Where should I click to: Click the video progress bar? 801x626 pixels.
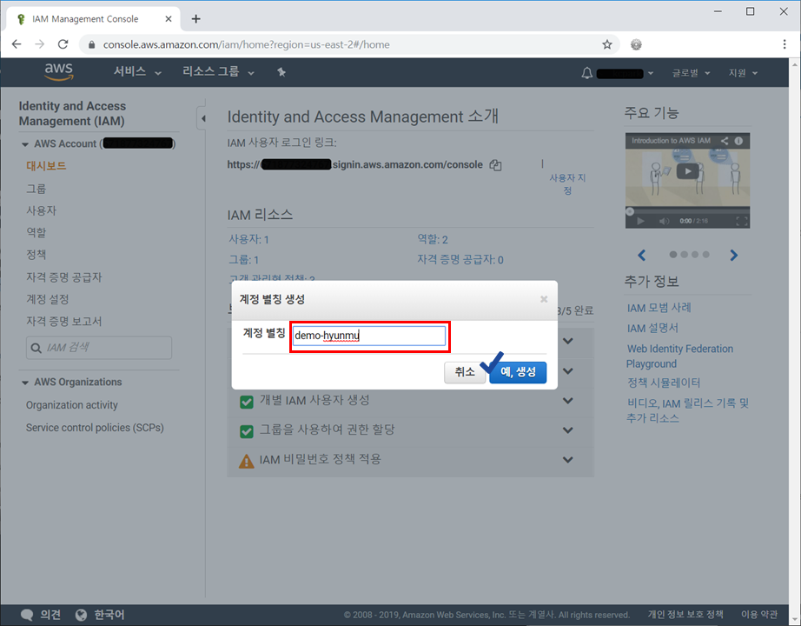click(687, 210)
